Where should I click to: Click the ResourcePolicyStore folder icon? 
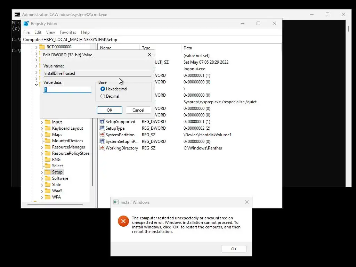(48, 153)
